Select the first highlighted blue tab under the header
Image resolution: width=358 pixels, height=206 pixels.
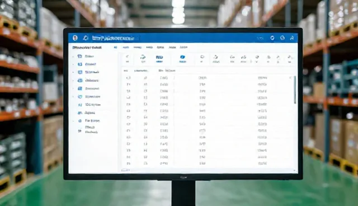click(x=116, y=47)
